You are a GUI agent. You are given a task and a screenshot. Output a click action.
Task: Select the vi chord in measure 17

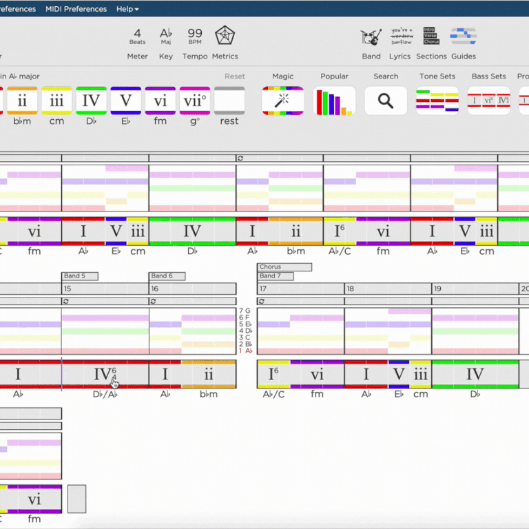[x=317, y=374]
